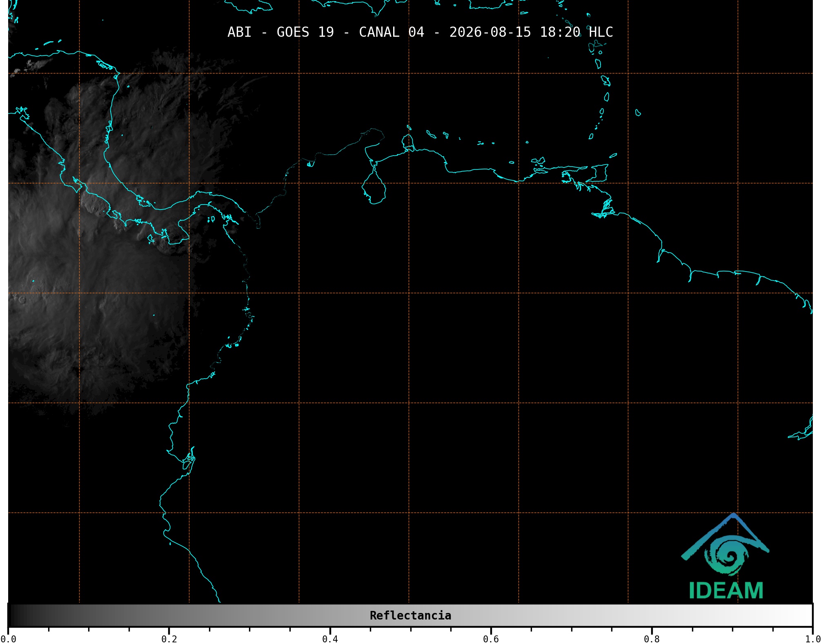Click the 'Reflectancia' colorbar label
This screenshot has width=821, height=644.
click(x=410, y=615)
